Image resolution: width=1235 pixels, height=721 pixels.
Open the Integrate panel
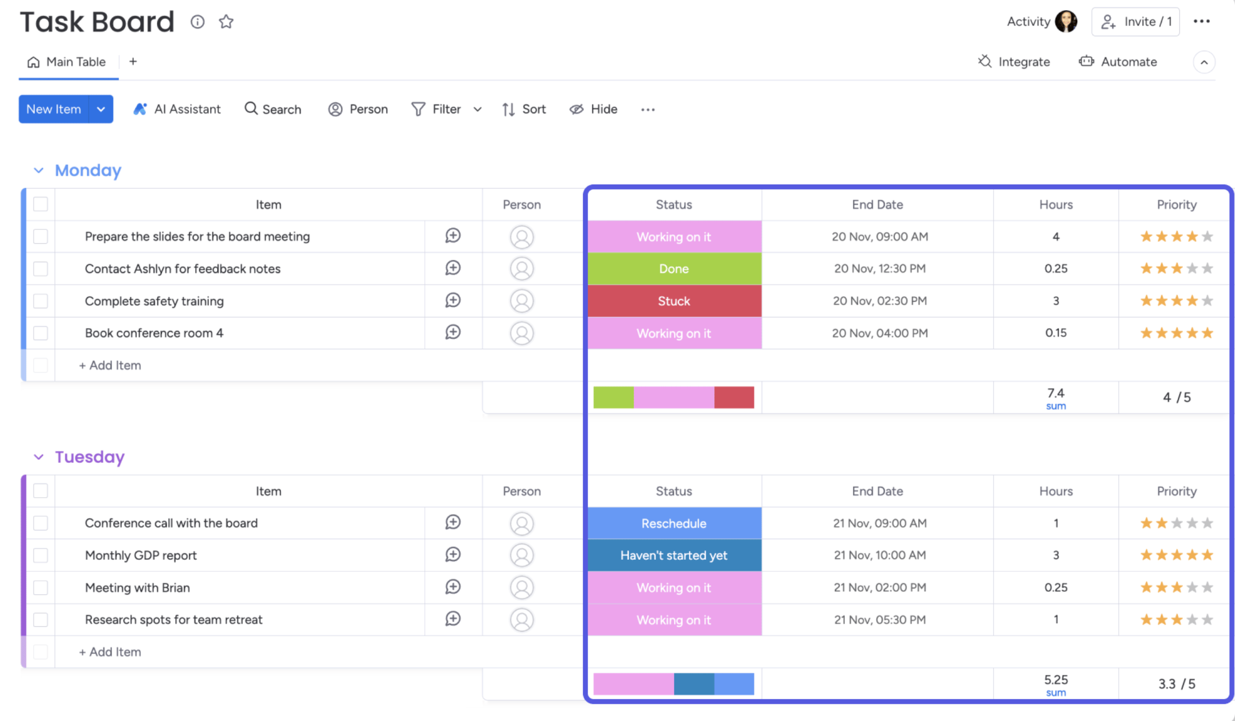coord(1014,62)
